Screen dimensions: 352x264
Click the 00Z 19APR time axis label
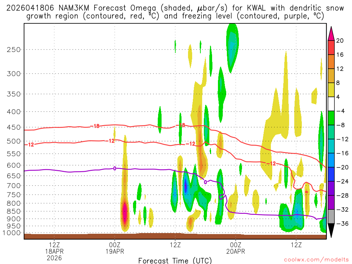pyautogui.click(x=114, y=248)
